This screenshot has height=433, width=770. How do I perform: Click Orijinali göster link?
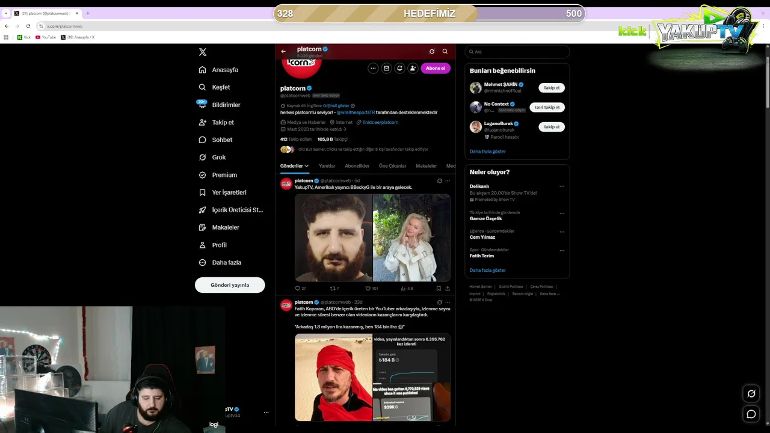tap(336, 106)
